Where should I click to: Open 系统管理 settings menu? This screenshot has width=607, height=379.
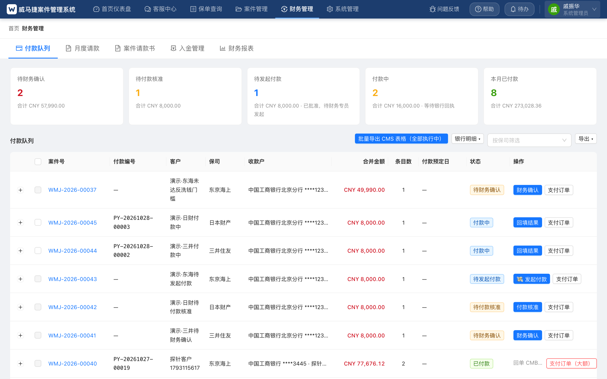[x=343, y=9]
